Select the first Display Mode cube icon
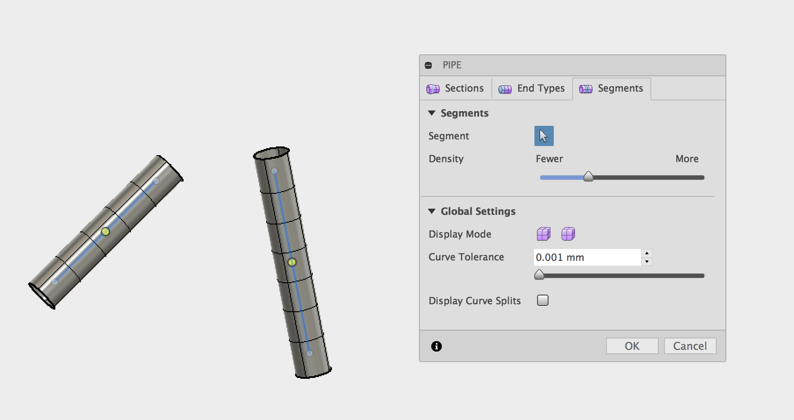 544,234
